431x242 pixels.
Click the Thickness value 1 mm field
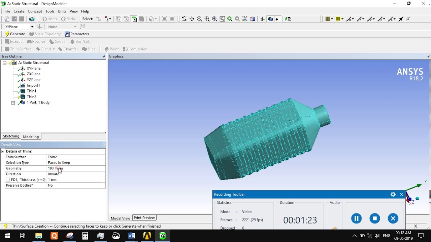[76, 180]
